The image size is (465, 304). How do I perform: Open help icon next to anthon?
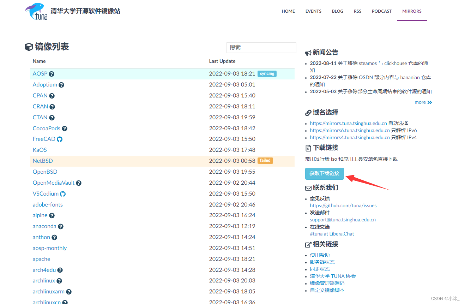pos(54,238)
